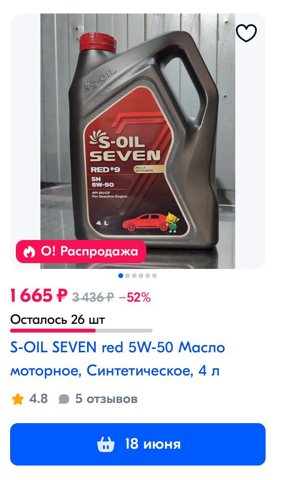The image size is (281, 480).
Task: Switch to the third image carousel dot
Action: 134,276
